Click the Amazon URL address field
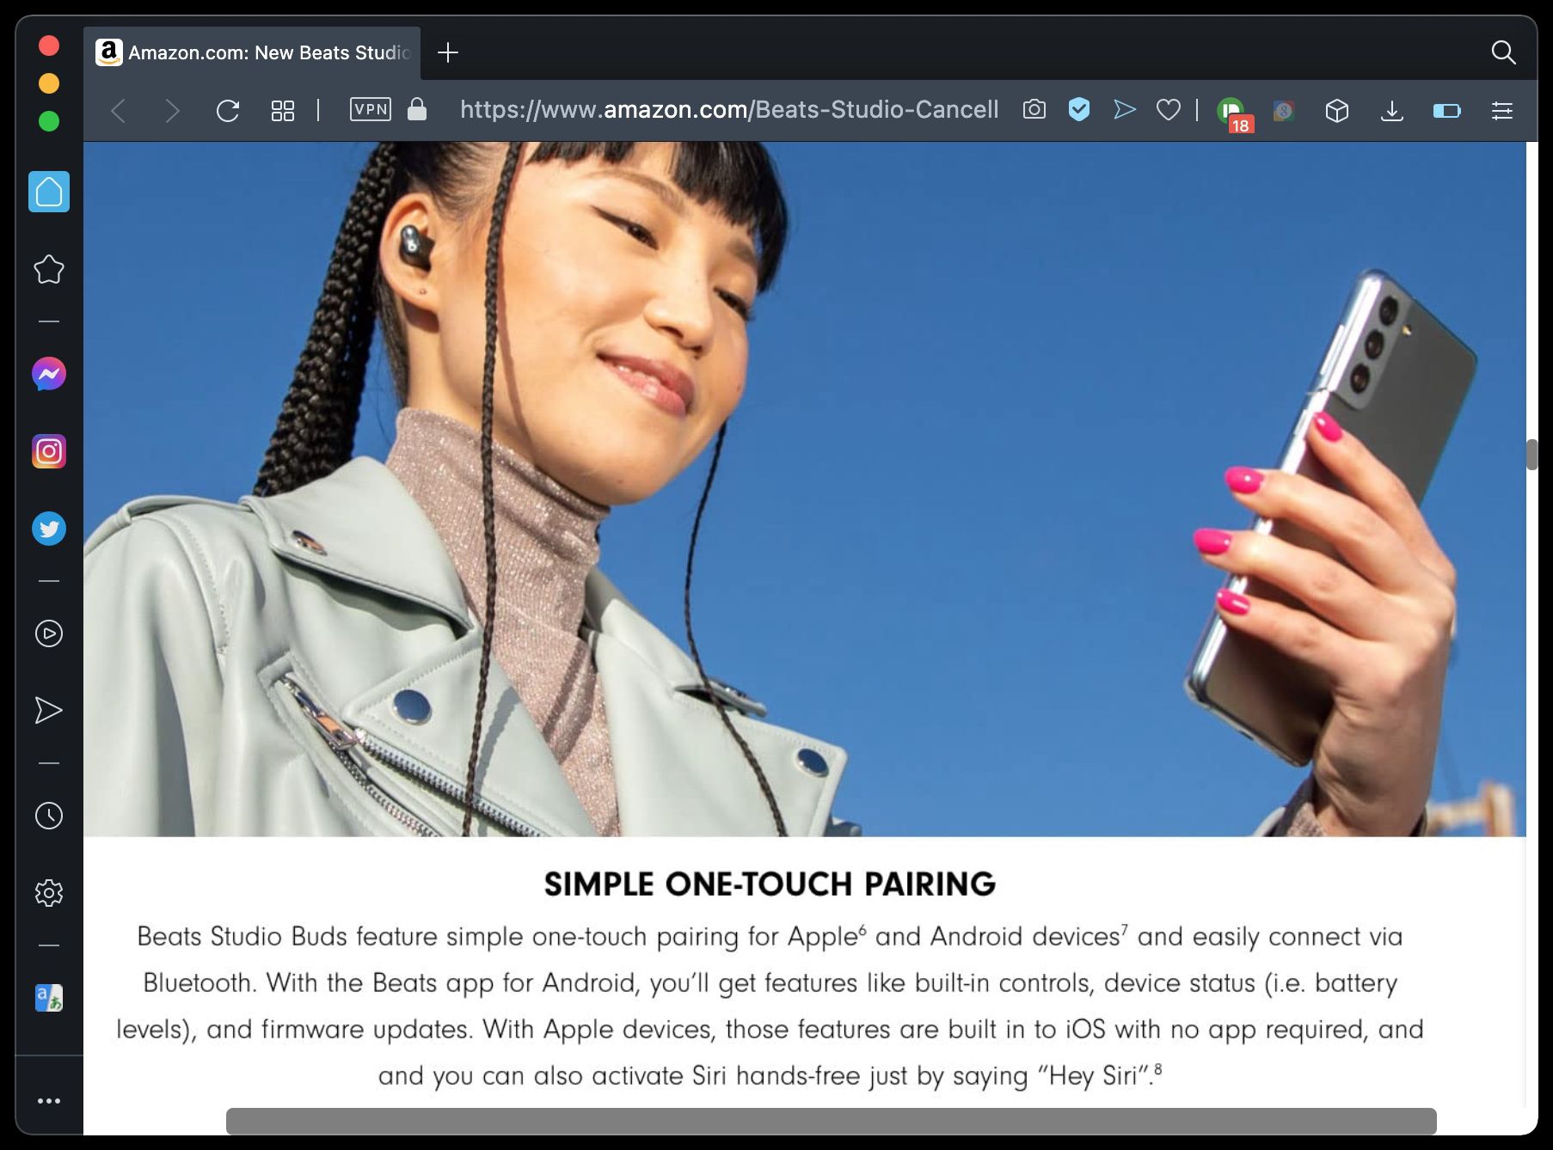 729,109
